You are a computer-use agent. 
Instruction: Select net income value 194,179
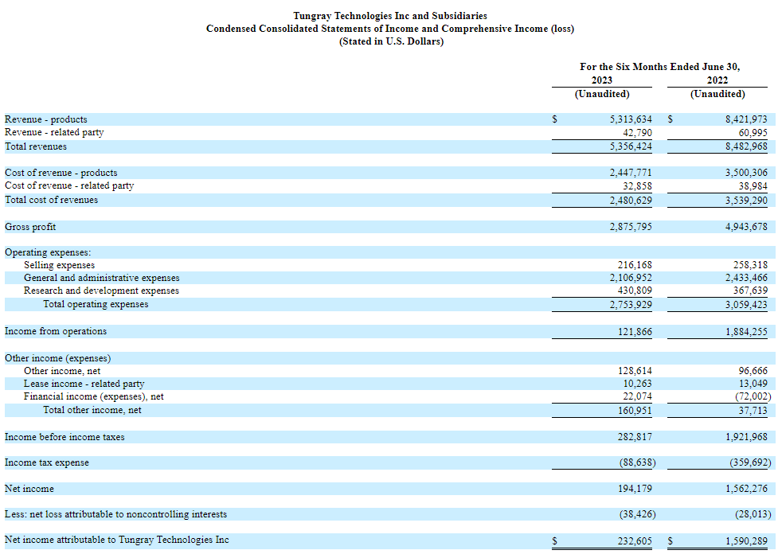(635, 489)
